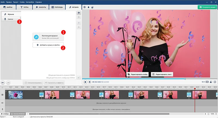Click music track text Дважды кликните для добавления музыки
Screen dimensions: 218x118
111,103
